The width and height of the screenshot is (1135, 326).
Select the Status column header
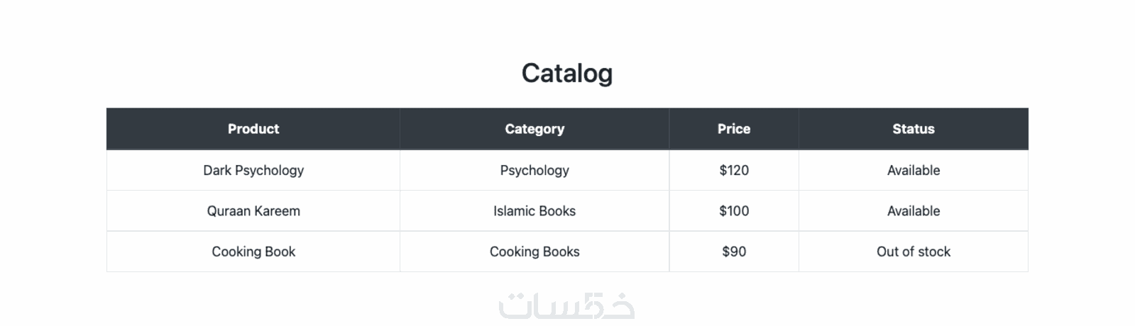(913, 129)
